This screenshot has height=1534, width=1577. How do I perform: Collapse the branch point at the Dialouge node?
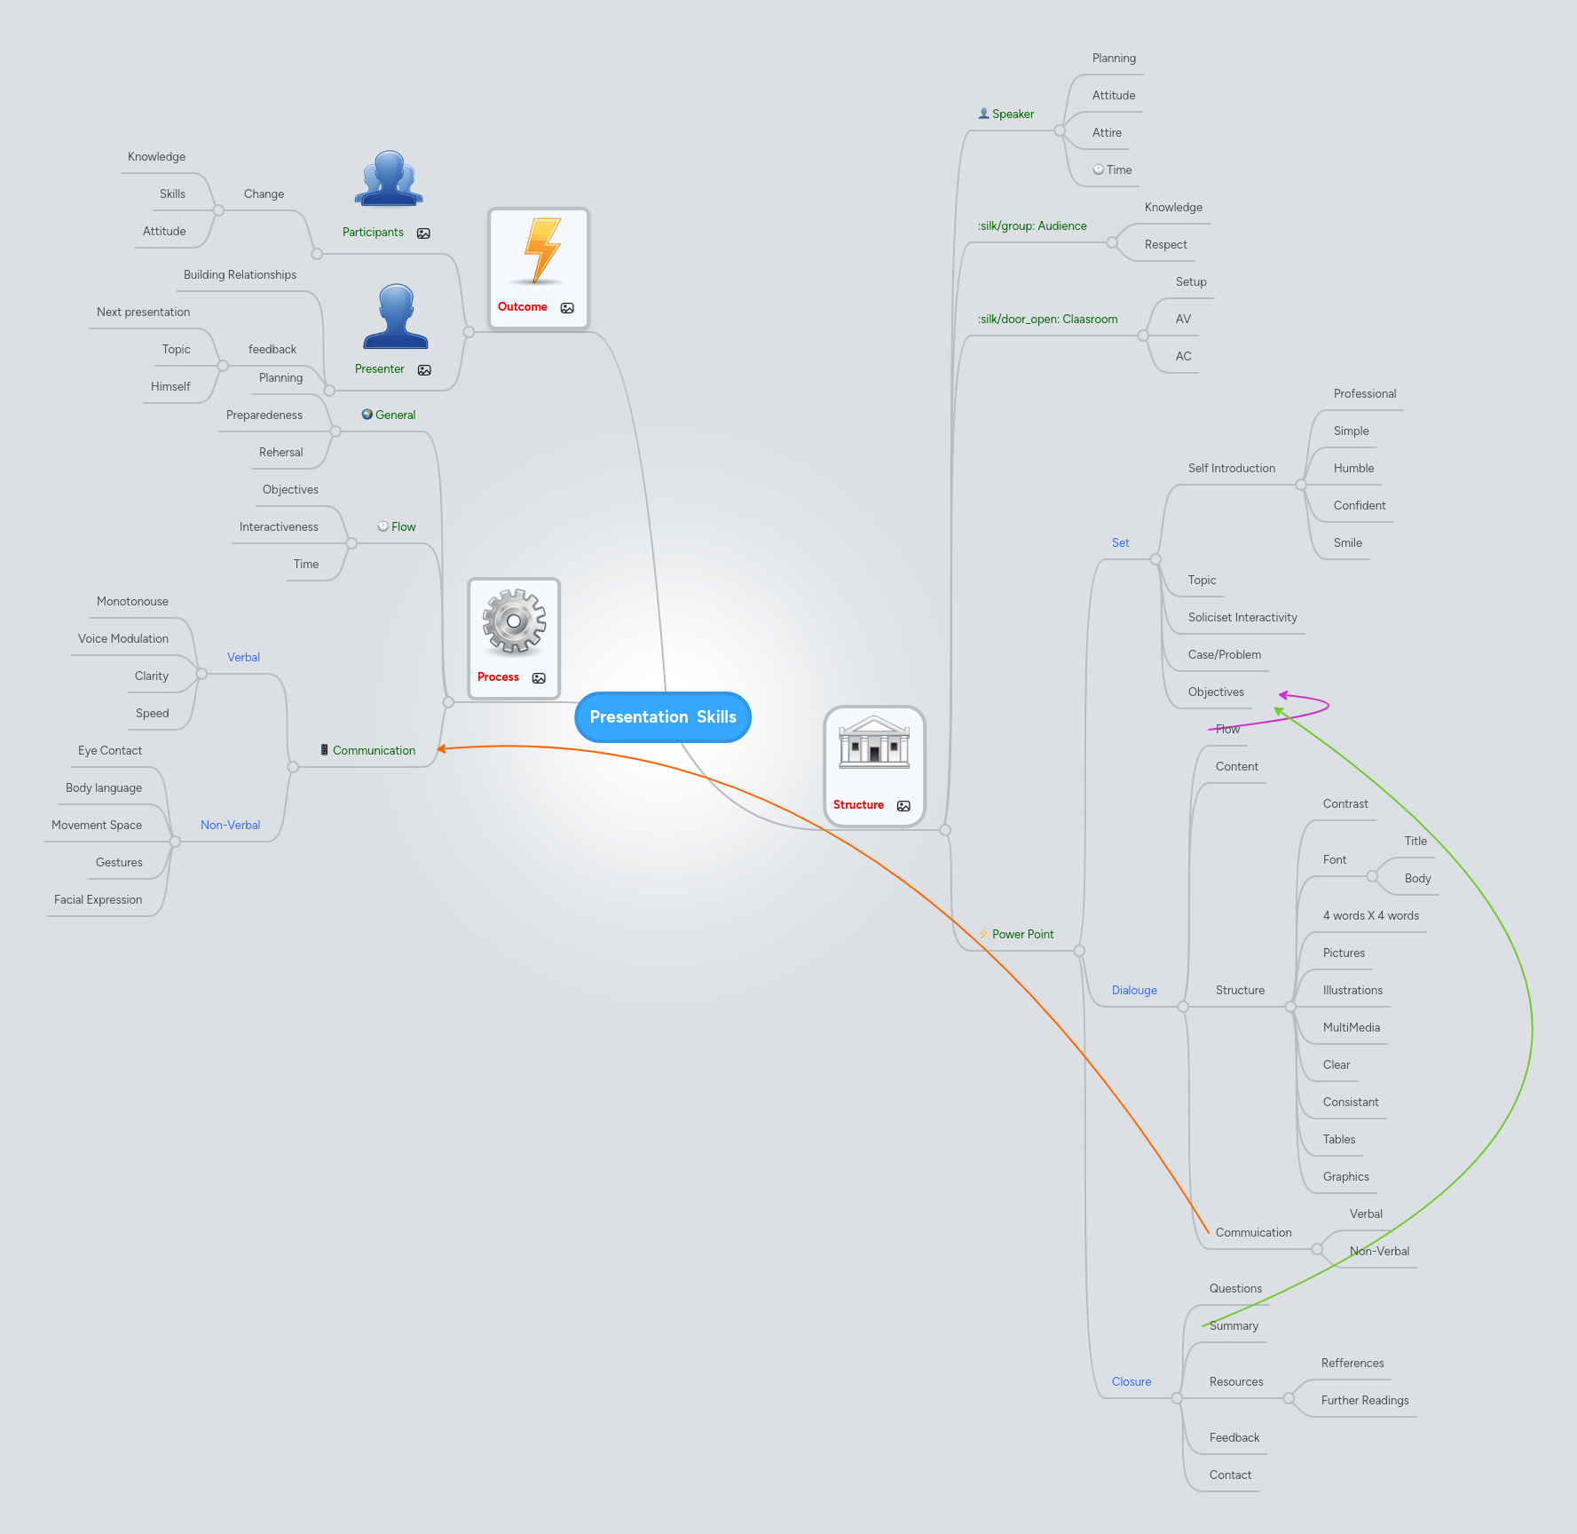(x=1182, y=1005)
